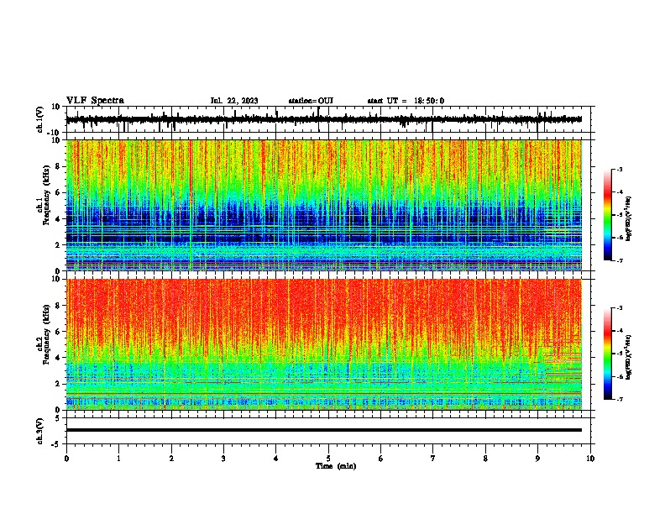Click the ch.1 colorbar log(PSD) label
The height and width of the screenshot is (514, 665).
coord(628,218)
